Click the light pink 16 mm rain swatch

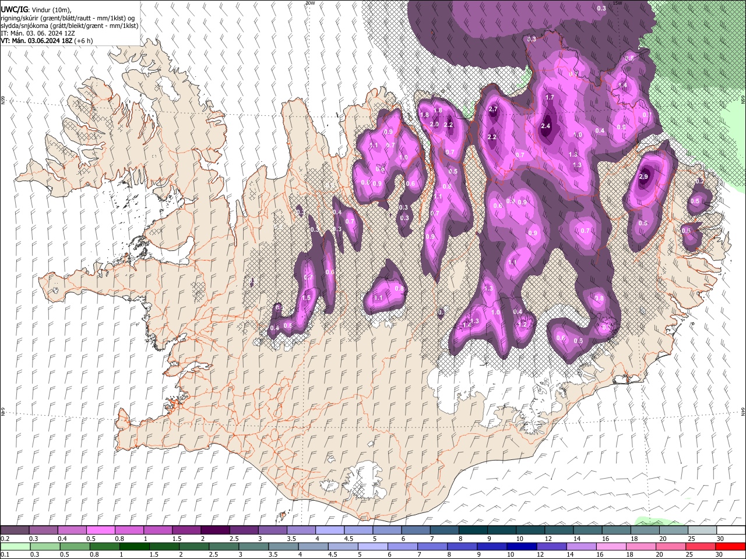pyautogui.click(x=611, y=546)
